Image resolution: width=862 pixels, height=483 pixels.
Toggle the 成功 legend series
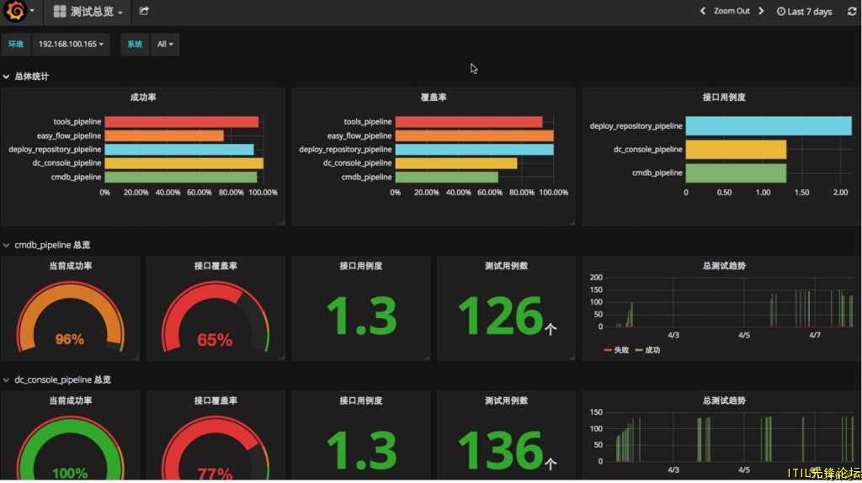[x=647, y=350]
